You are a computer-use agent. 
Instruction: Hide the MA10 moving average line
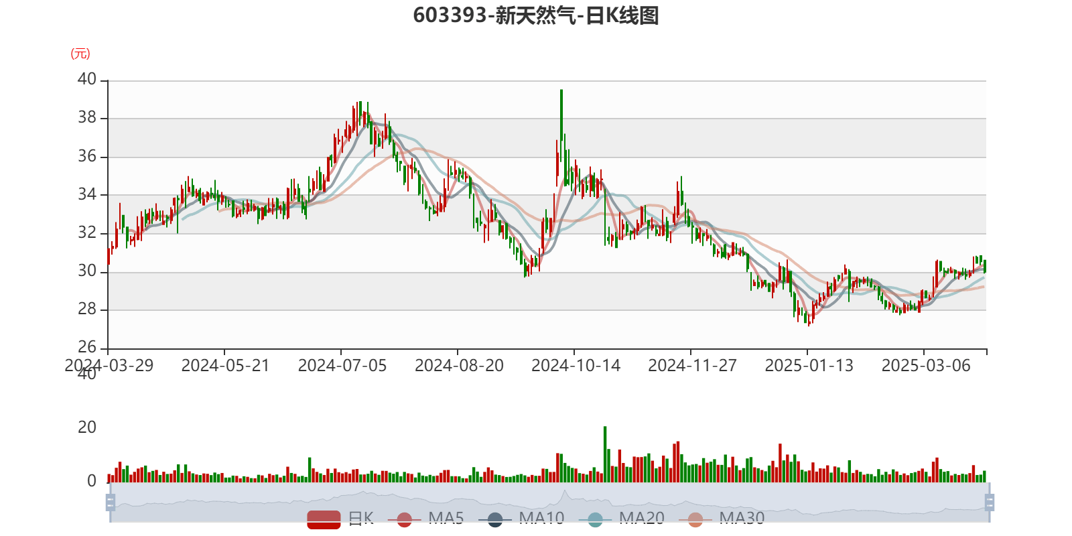click(495, 519)
